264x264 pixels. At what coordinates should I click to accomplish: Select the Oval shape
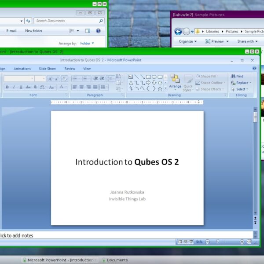(154, 77)
